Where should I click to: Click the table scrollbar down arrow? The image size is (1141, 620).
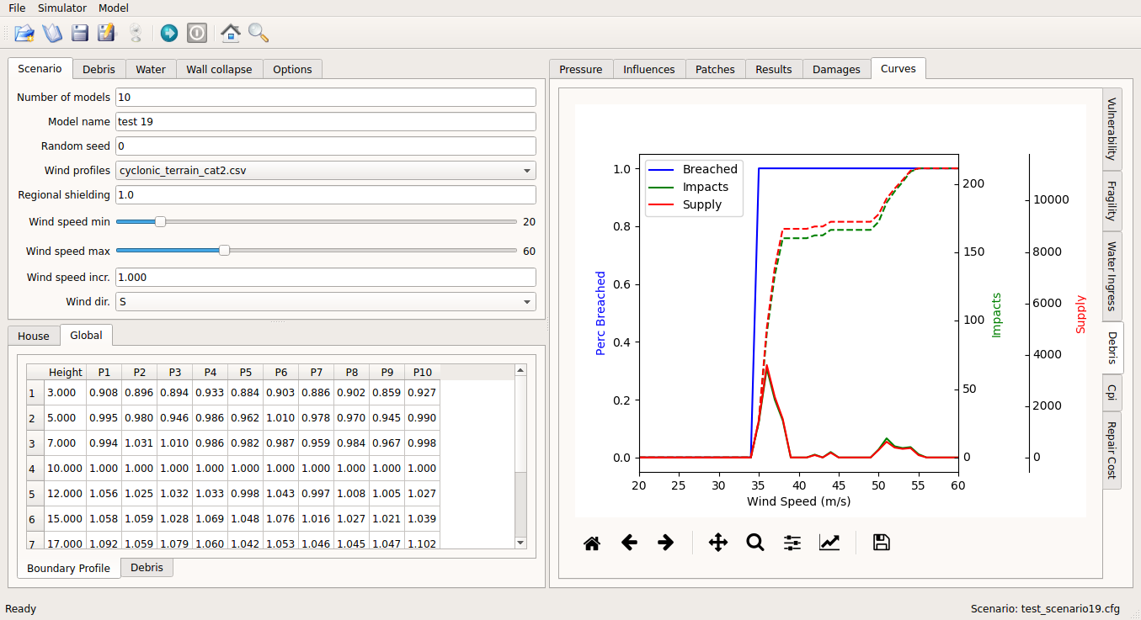[x=520, y=543]
